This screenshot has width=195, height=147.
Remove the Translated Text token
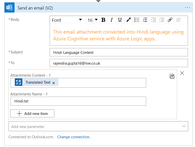click(54, 83)
